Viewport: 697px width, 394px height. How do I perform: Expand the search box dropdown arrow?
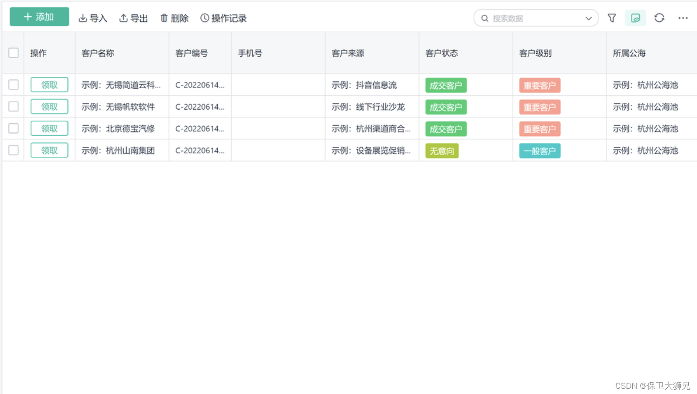pos(589,18)
